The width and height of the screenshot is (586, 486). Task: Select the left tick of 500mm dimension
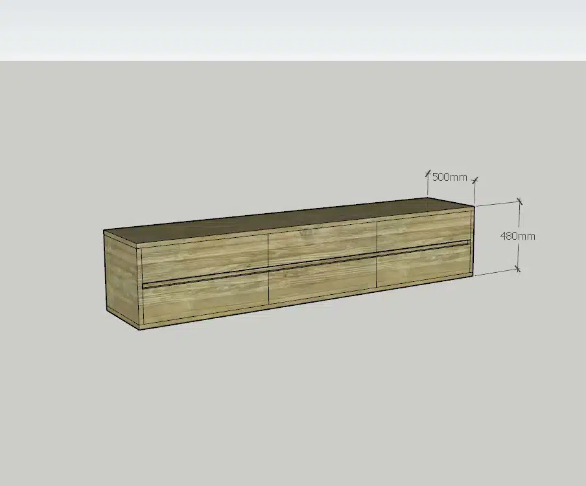tap(428, 173)
